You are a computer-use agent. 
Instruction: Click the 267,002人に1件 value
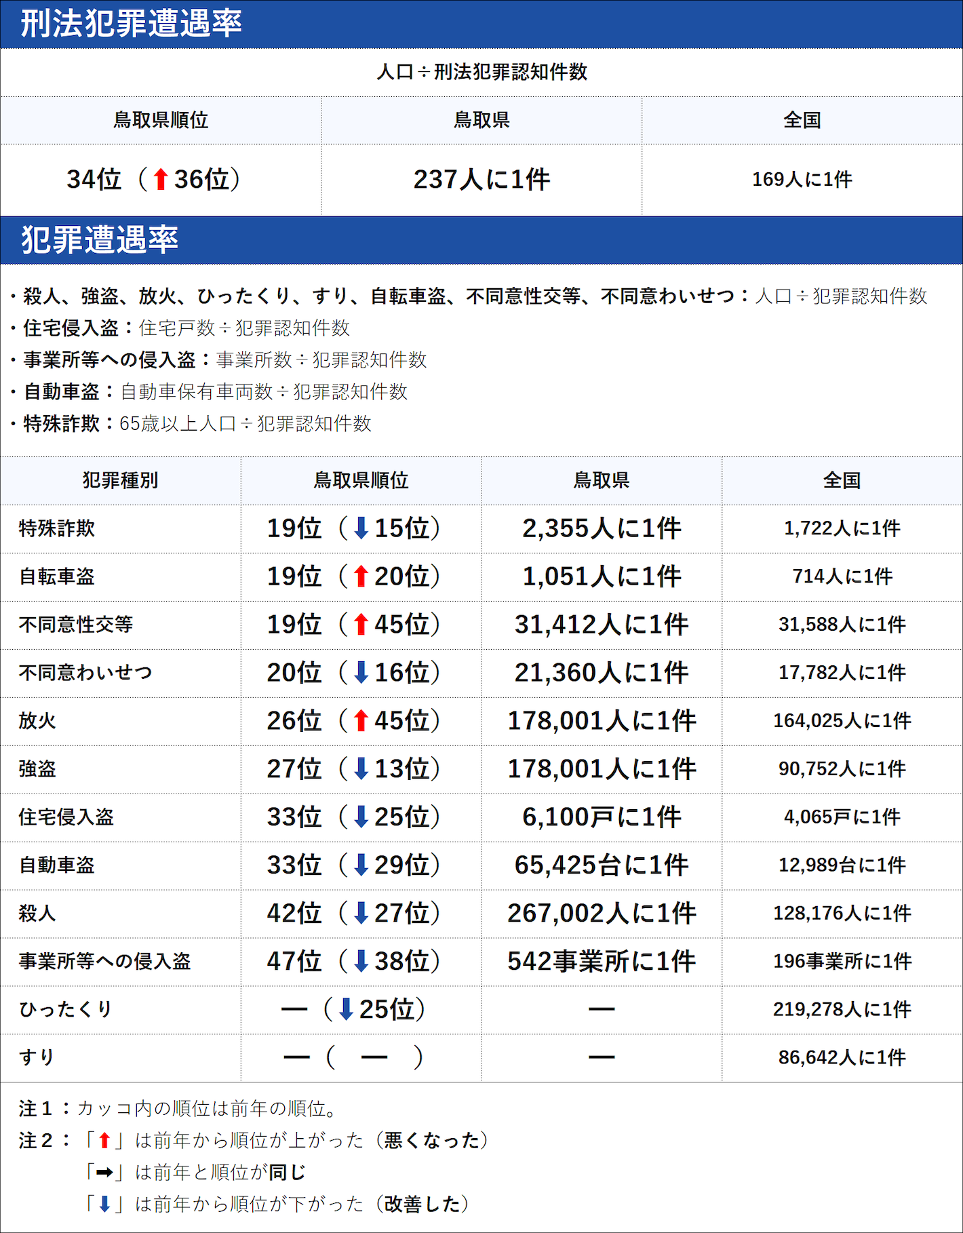click(602, 914)
